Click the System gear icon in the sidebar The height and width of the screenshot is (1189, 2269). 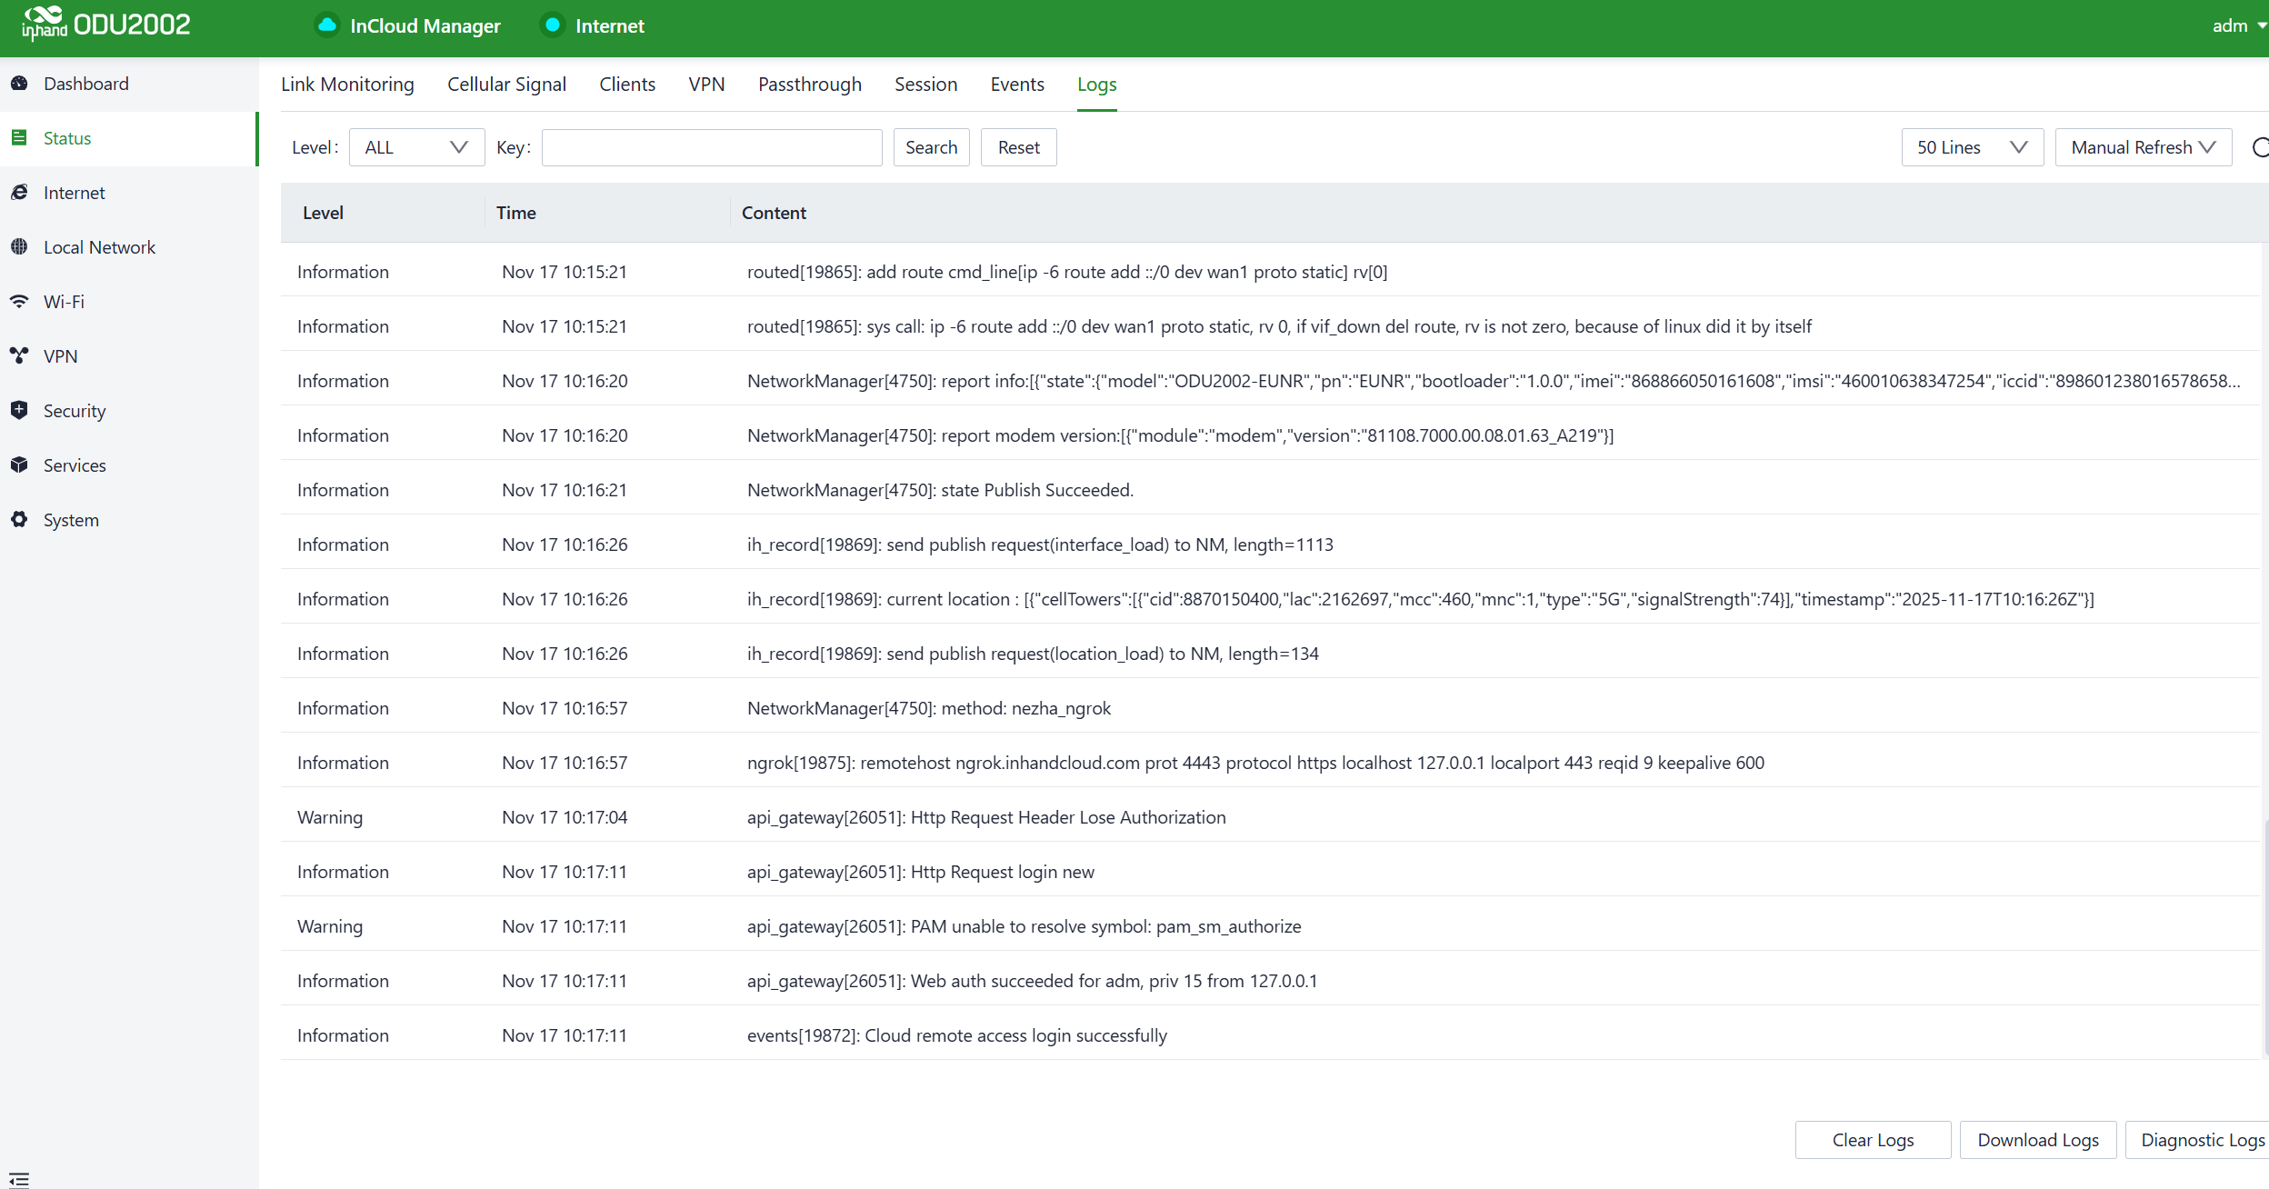point(19,520)
